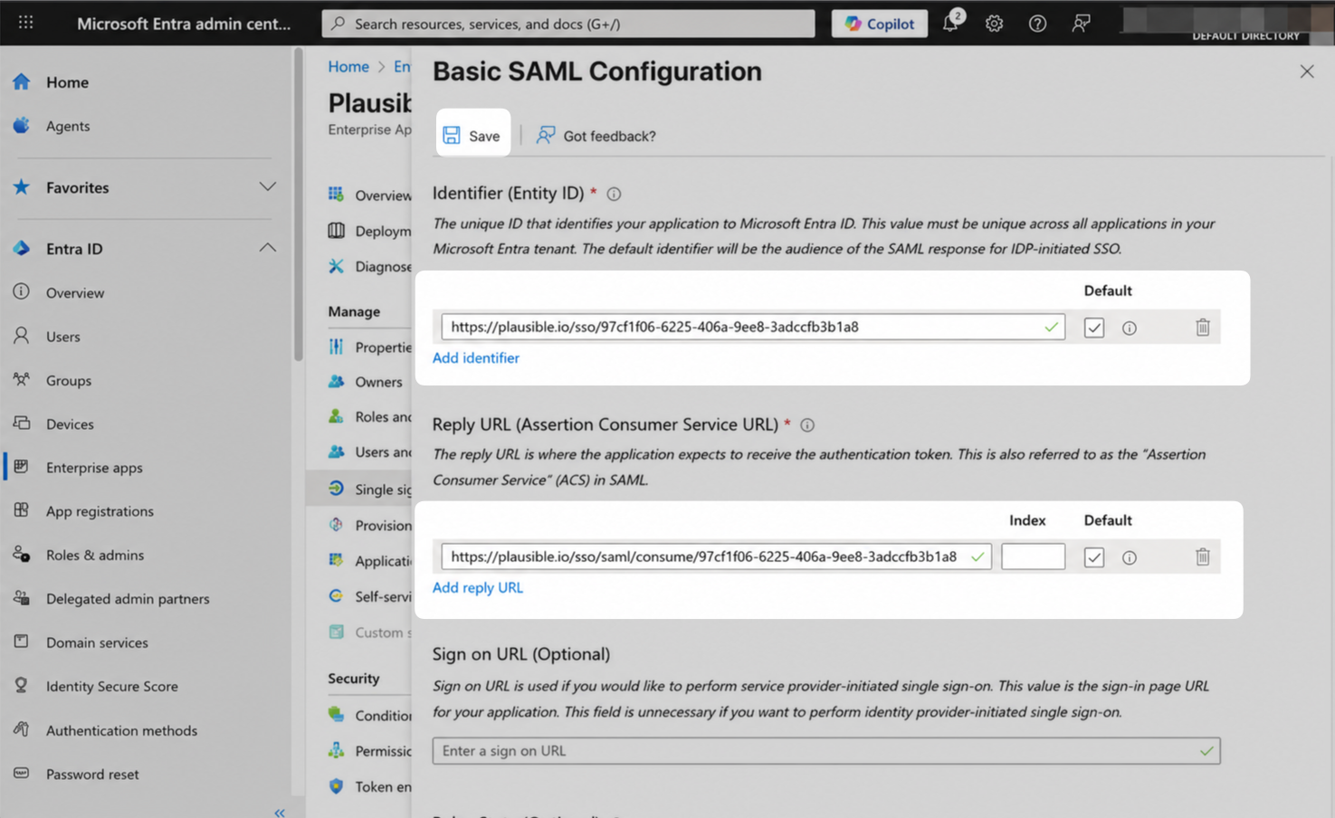Edit the Reply URL field
Viewport: 1335px width, 818px height.
click(717, 556)
